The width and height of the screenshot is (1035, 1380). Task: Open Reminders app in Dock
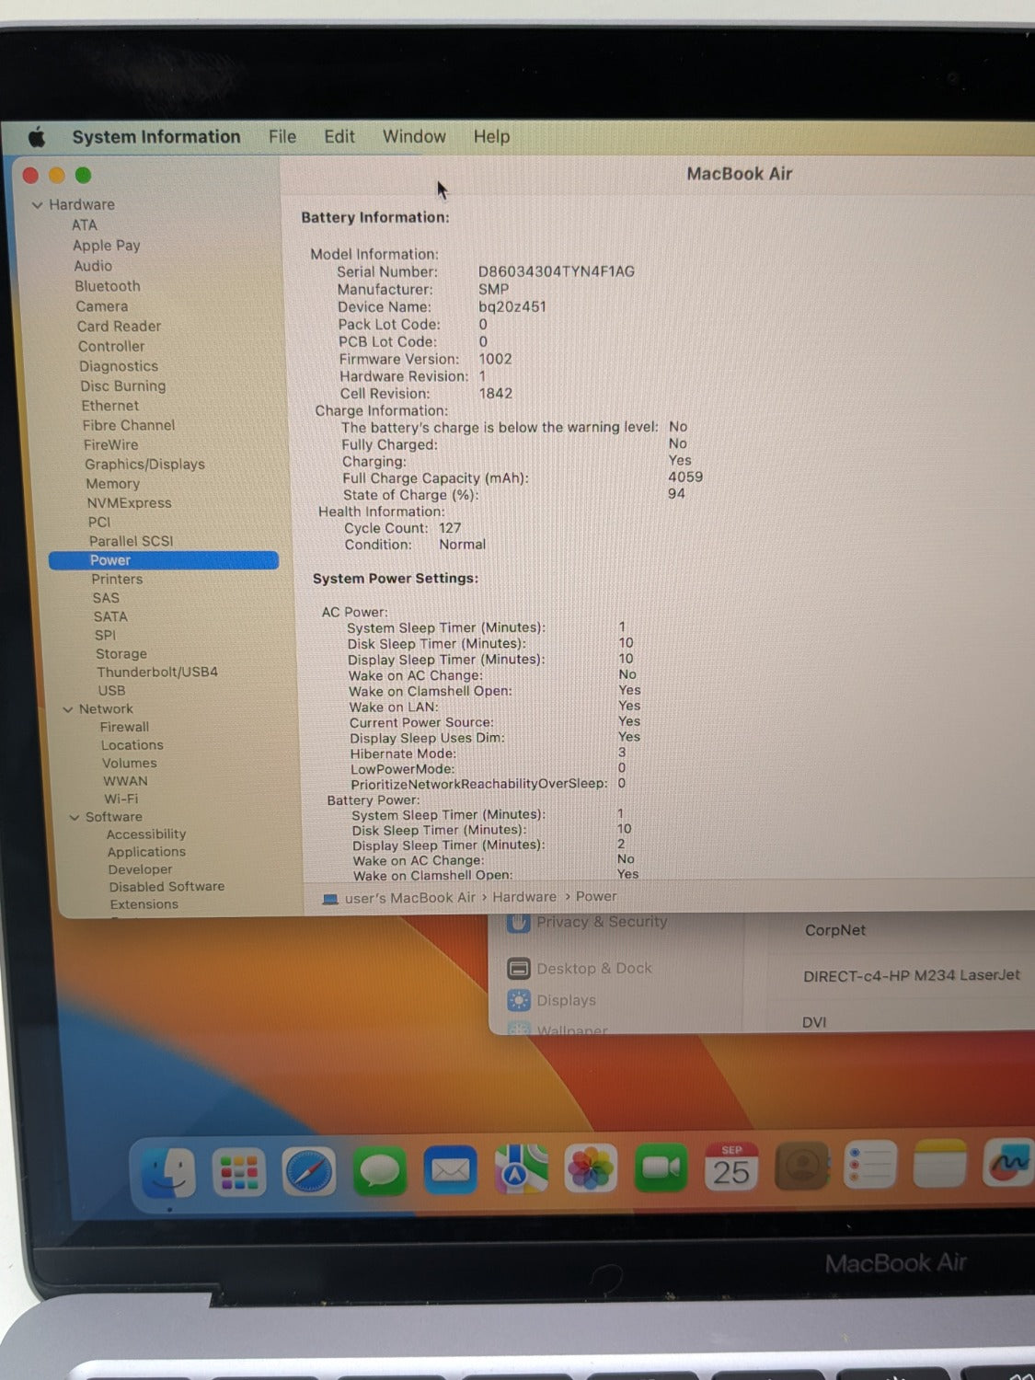pos(869,1165)
